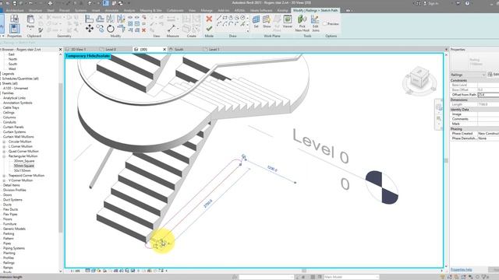Click the help question mark icon
The height and width of the screenshot is (280, 499).
pyautogui.click(x=467, y=3)
